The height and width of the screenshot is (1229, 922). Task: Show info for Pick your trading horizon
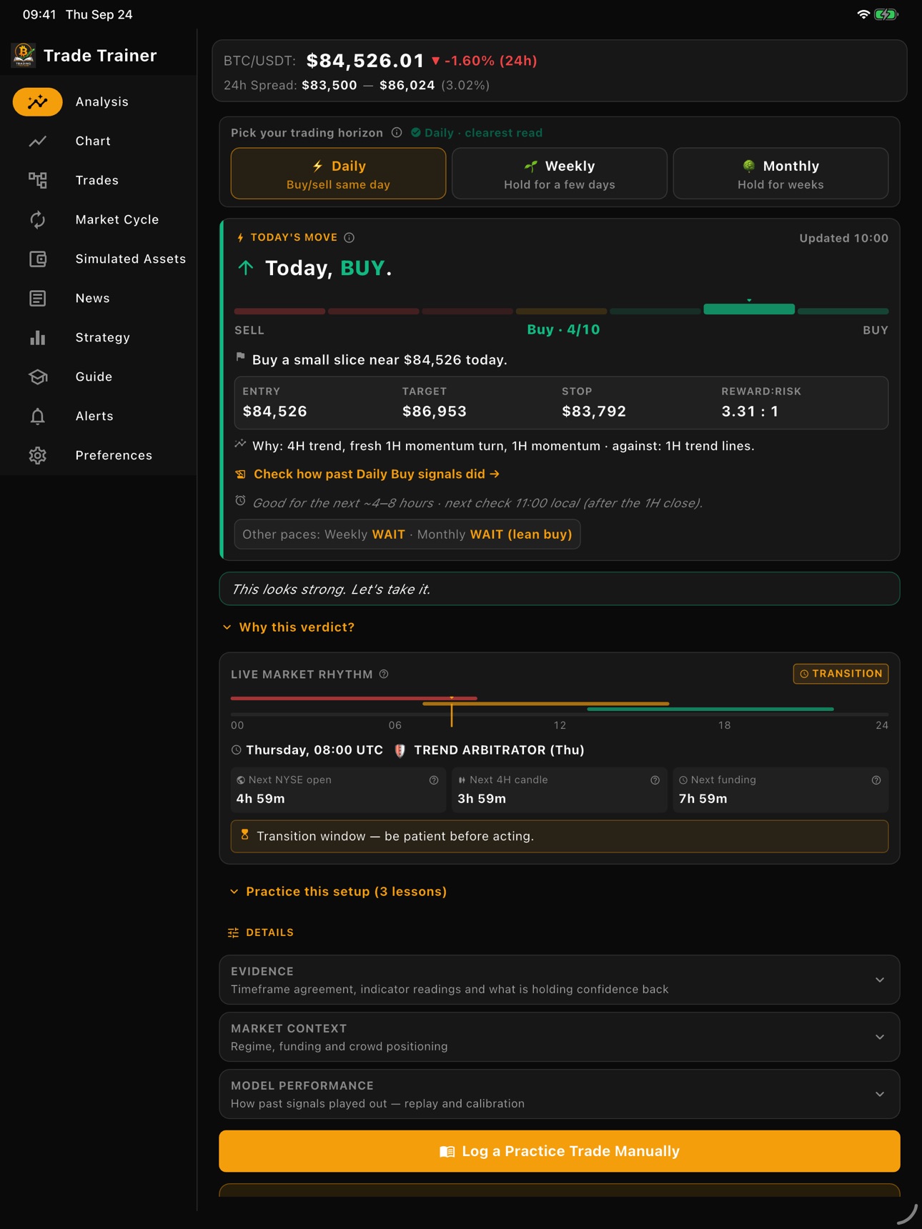[397, 133]
